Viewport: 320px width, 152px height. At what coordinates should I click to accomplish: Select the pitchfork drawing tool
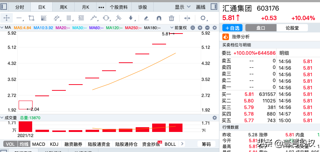point(118,18)
